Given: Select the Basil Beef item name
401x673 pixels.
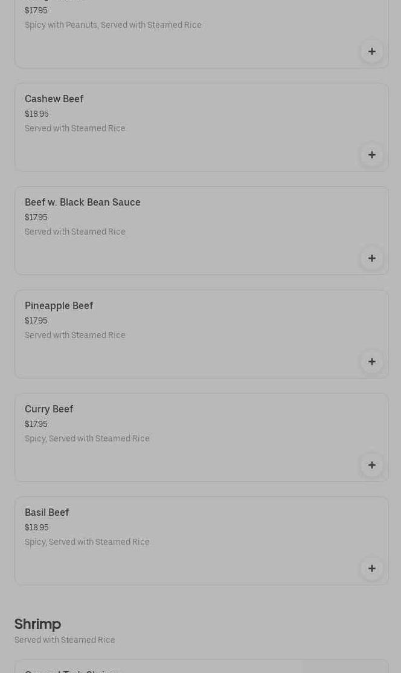Looking at the screenshot, I should pos(47,512).
